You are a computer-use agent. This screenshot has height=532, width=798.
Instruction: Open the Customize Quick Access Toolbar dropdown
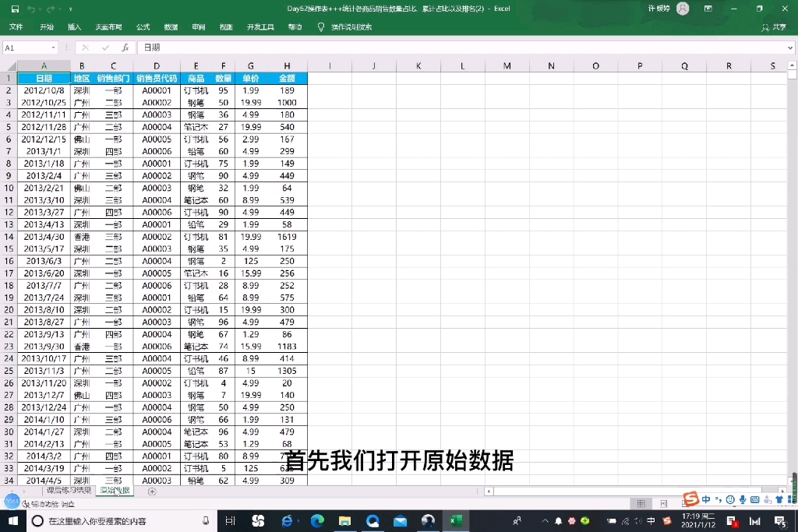click(71, 9)
